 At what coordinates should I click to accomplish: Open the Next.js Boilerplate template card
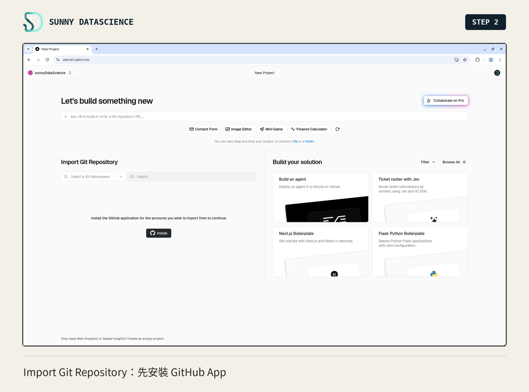pyautogui.click(x=321, y=251)
